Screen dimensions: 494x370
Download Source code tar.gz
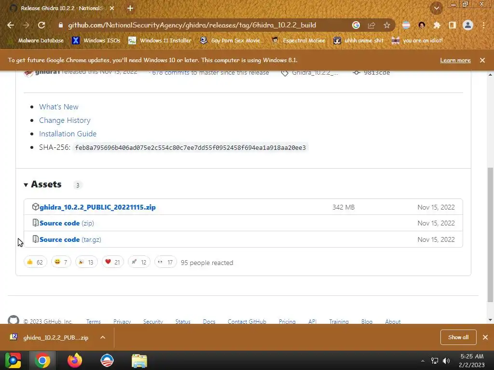click(x=70, y=239)
